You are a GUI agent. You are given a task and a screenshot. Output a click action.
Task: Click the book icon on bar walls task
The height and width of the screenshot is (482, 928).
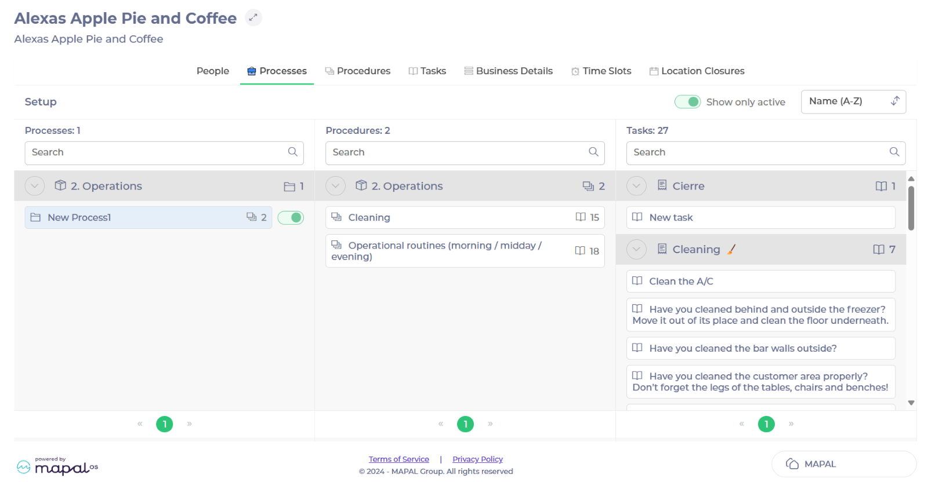pos(637,348)
